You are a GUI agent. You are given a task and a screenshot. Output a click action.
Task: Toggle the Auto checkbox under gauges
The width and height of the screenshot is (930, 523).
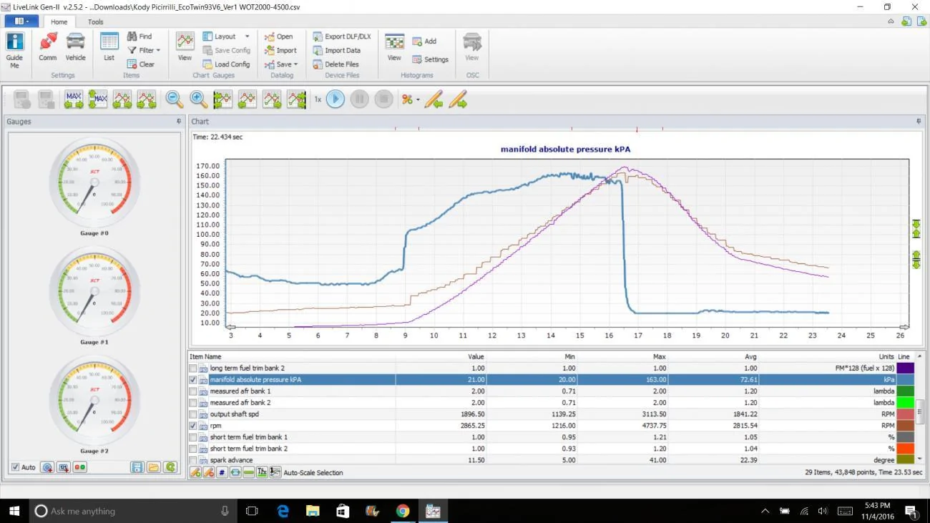(15, 467)
